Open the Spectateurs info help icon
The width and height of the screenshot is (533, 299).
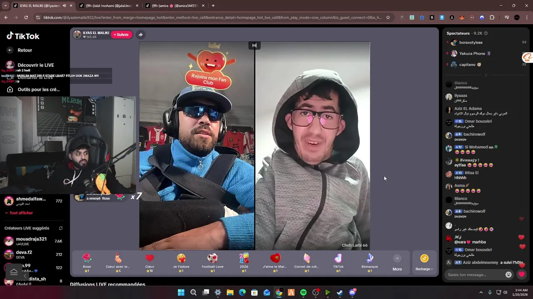(486, 33)
